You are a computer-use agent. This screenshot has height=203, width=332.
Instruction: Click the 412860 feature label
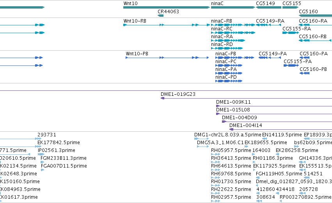[x=266, y=189]
